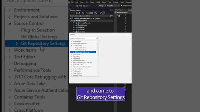Open Solution Explorer window options dropdown arrow
Screen dimensions: 200x112
108,10
